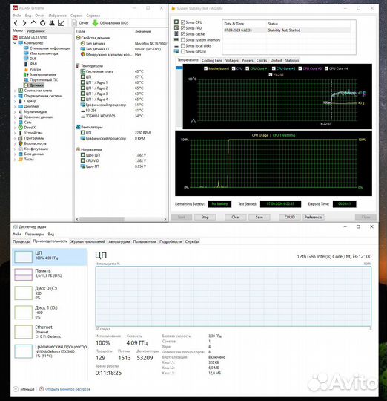Toggle Motherboard graph checkbox
387x401 pixels.
point(206,68)
